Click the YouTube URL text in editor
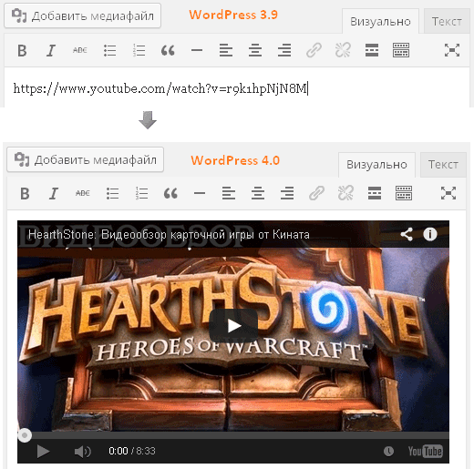Screen dimensions: 474x469 (160, 88)
